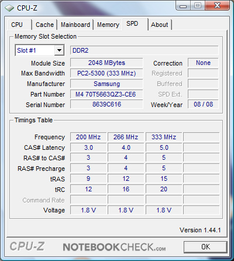Open the Cache tab
This screenshot has width=234, height=261.
click(x=44, y=25)
